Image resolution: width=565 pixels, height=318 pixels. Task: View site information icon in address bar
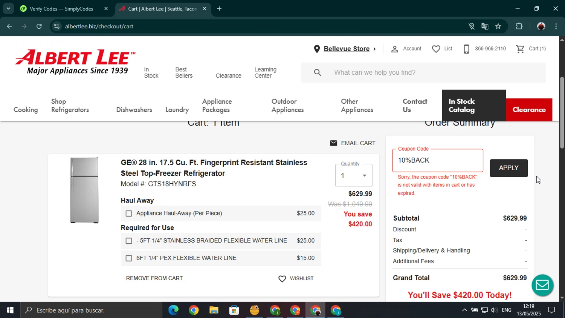[57, 26]
